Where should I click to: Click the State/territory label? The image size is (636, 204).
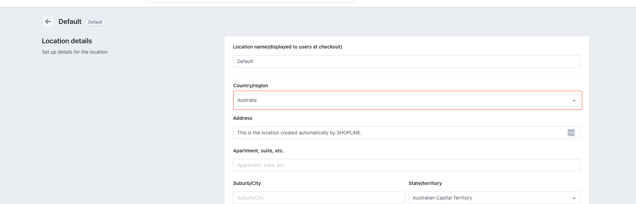click(x=425, y=183)
